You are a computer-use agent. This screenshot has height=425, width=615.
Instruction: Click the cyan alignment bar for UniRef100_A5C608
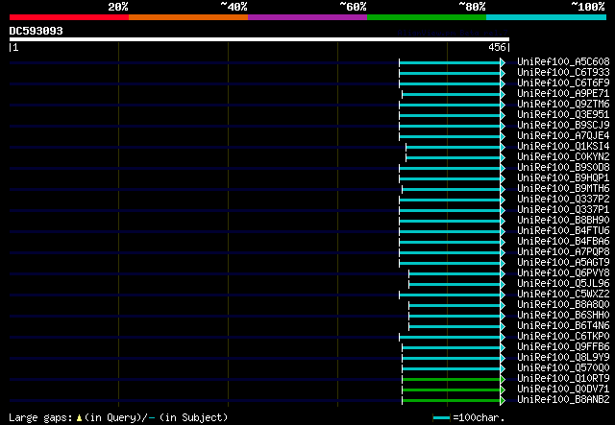pos(452,62)
